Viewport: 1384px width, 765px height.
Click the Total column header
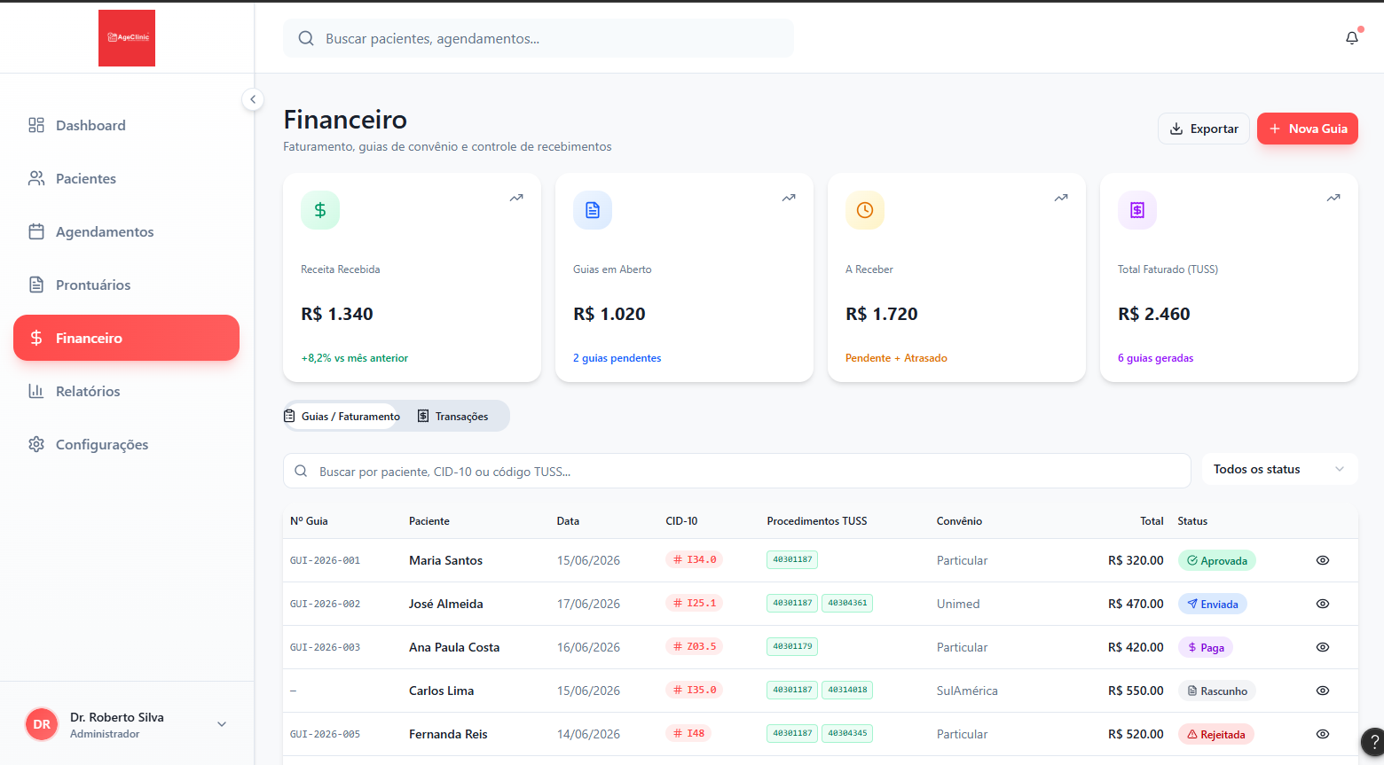[1152, 521]
